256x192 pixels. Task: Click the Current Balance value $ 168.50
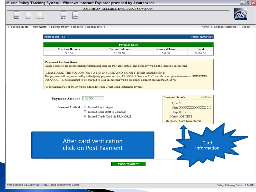(119, 53)
